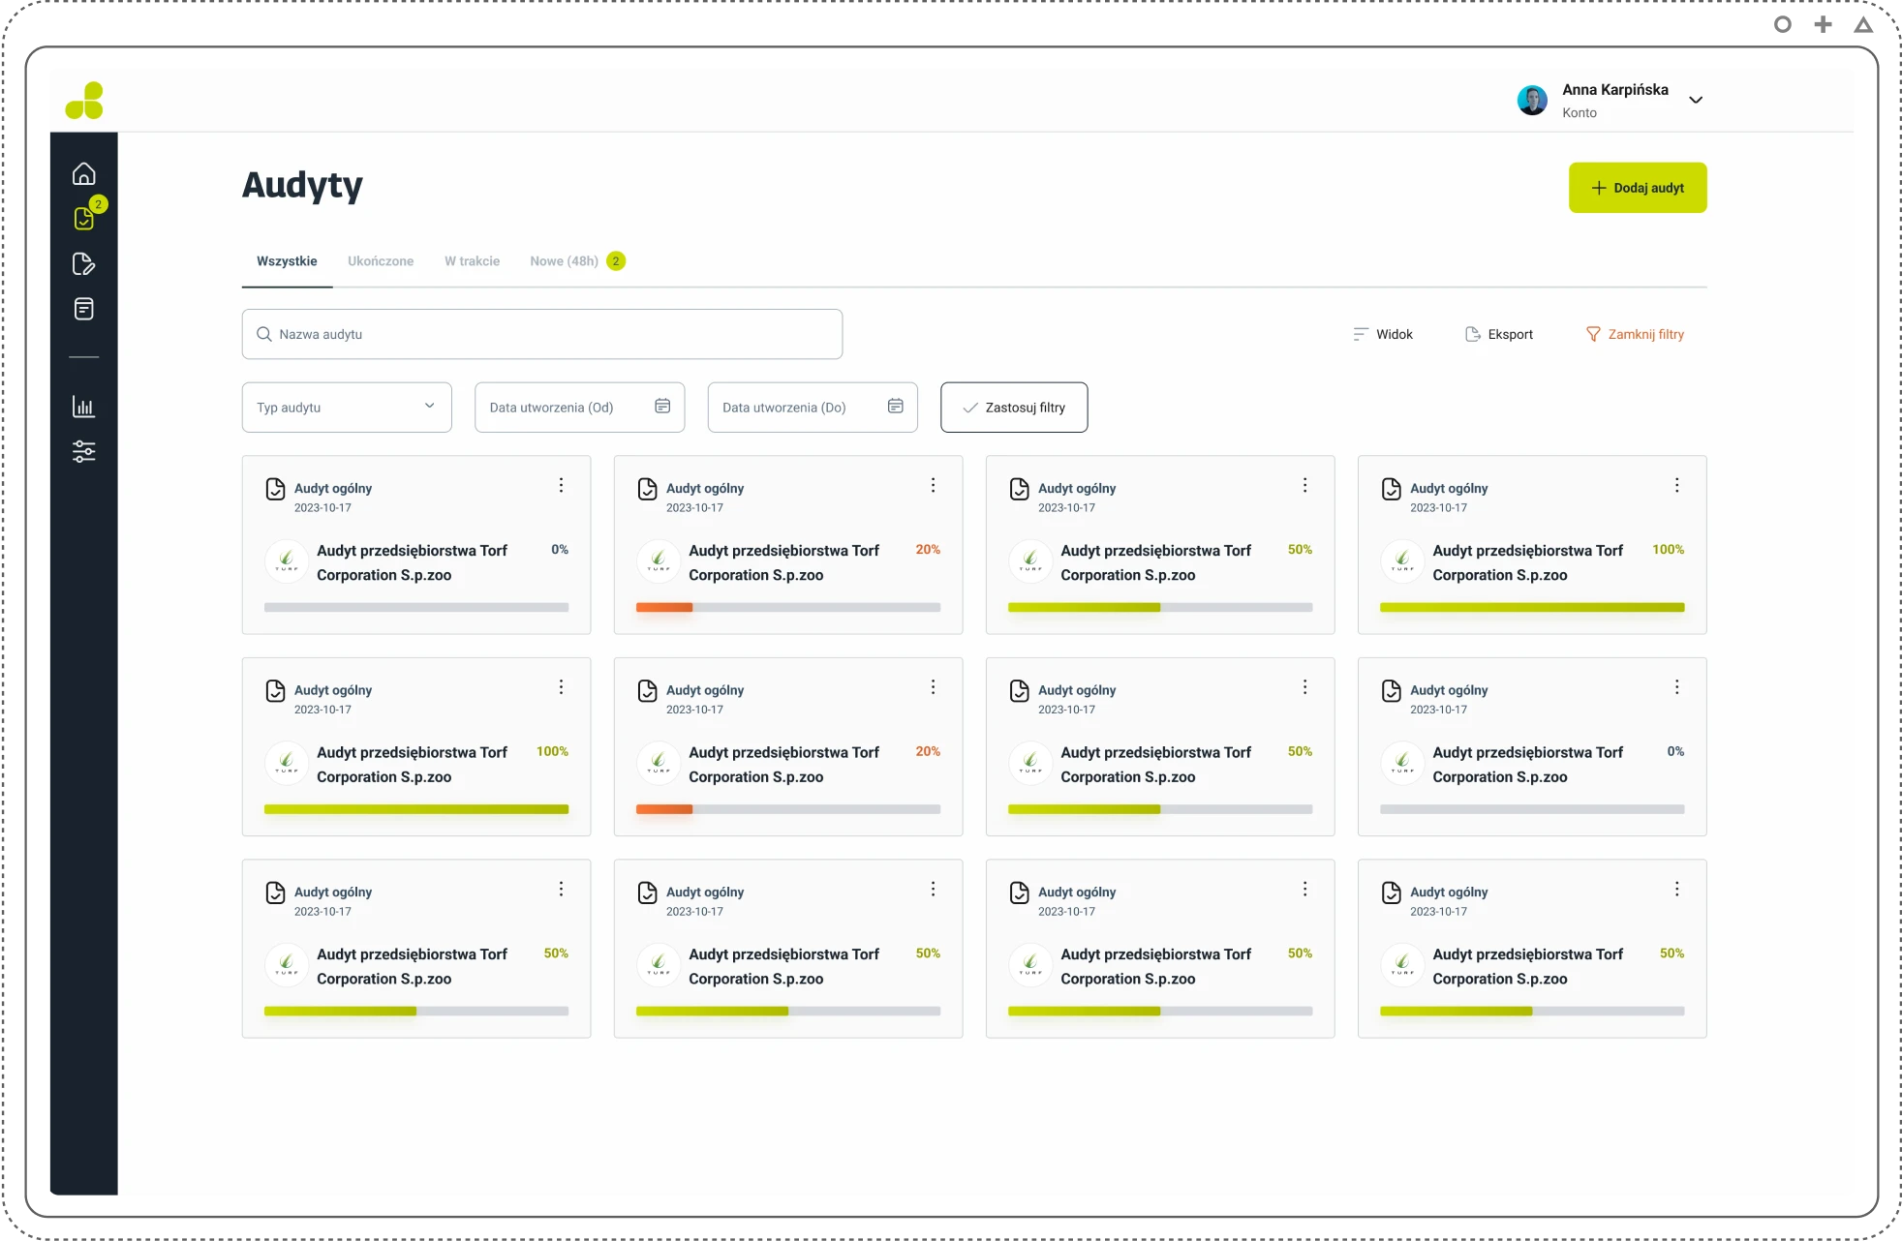Toggle filters off with Zamknij filtry

(x=1635, y=334)
